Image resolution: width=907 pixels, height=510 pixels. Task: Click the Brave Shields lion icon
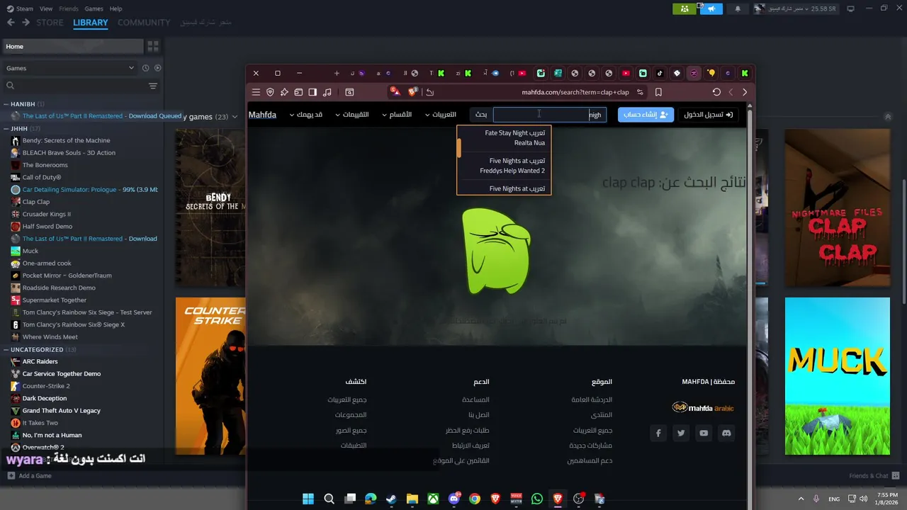[x=413, y=92]
